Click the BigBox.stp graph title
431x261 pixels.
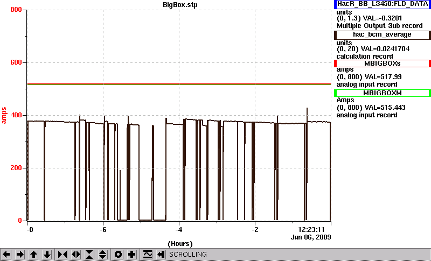point(180,5)
